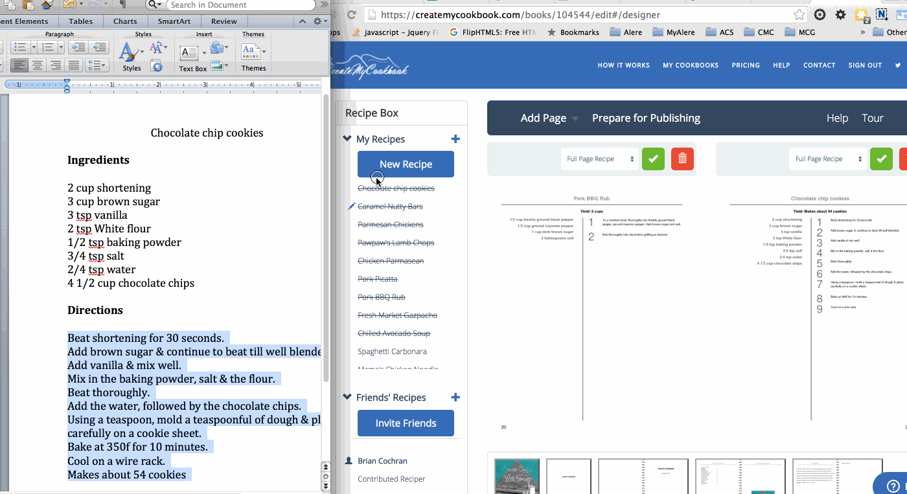Open the Alere bookmarks folder
This screenshot has height=494, width=907.
[626, 32]
